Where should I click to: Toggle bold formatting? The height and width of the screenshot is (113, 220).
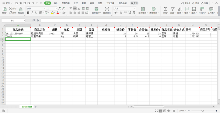click(28, 13)
